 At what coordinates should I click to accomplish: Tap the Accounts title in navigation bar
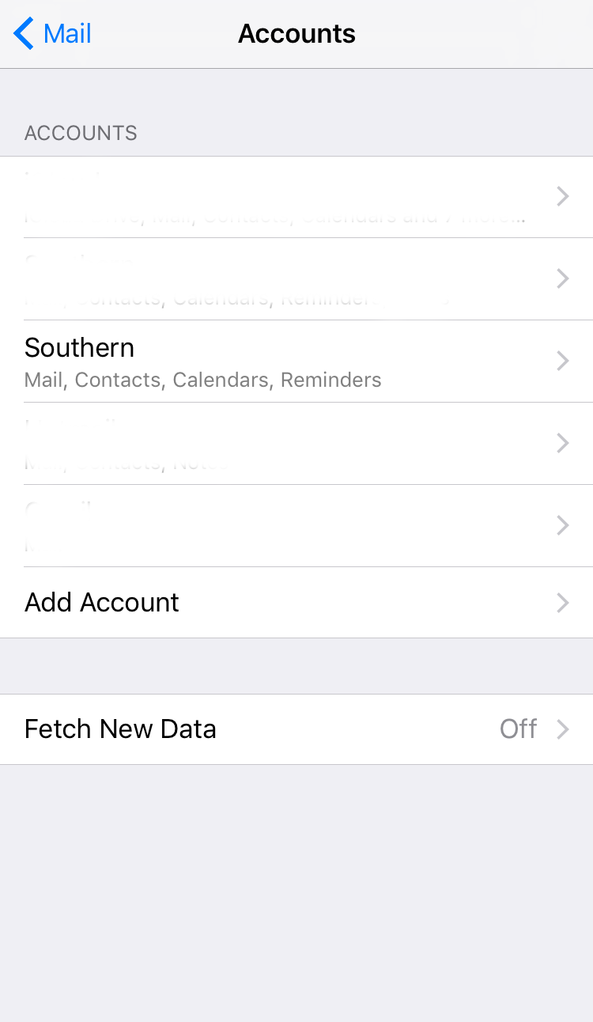click(x=296, y=34)
